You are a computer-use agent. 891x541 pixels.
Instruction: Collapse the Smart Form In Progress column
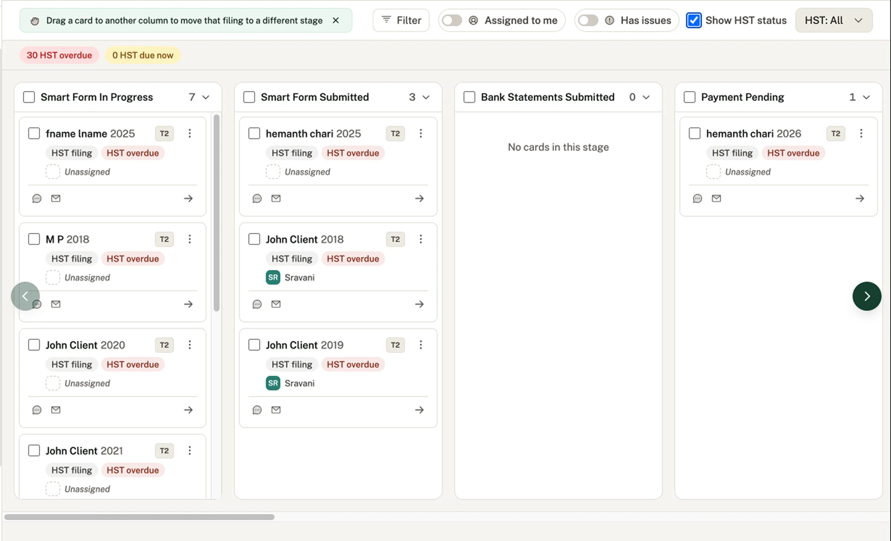pyautogui.click(x=206, y=97)
